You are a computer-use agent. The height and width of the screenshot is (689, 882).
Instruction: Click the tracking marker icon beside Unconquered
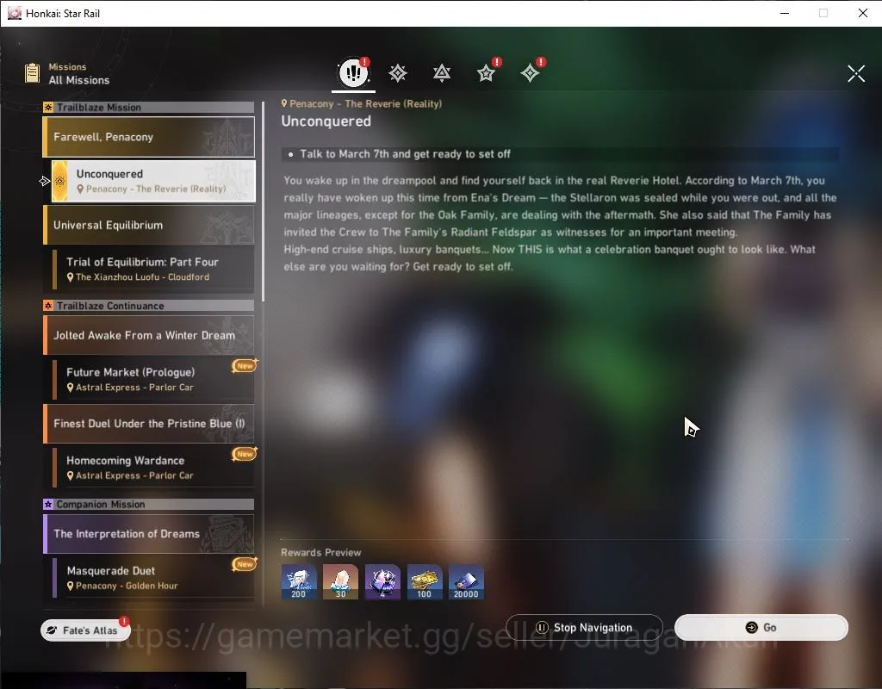click(45, 181)
